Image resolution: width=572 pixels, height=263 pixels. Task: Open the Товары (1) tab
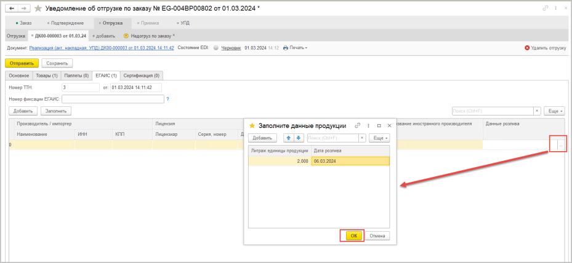tap(47, 76)
